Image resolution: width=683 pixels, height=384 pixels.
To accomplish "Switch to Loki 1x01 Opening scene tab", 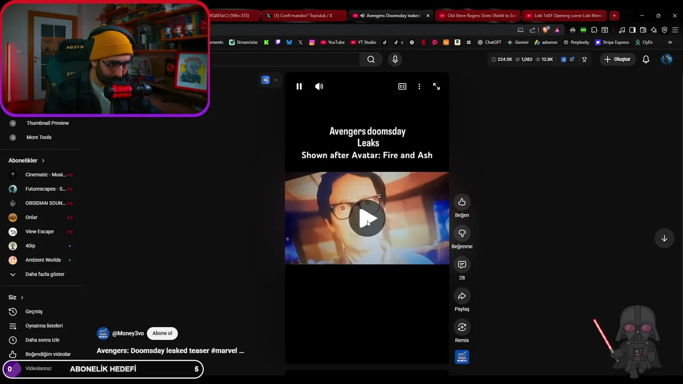I will tap(564, 15).
